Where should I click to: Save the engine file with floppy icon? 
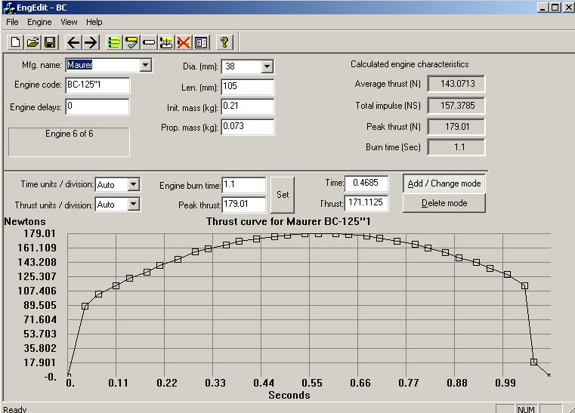coord(50,42)
